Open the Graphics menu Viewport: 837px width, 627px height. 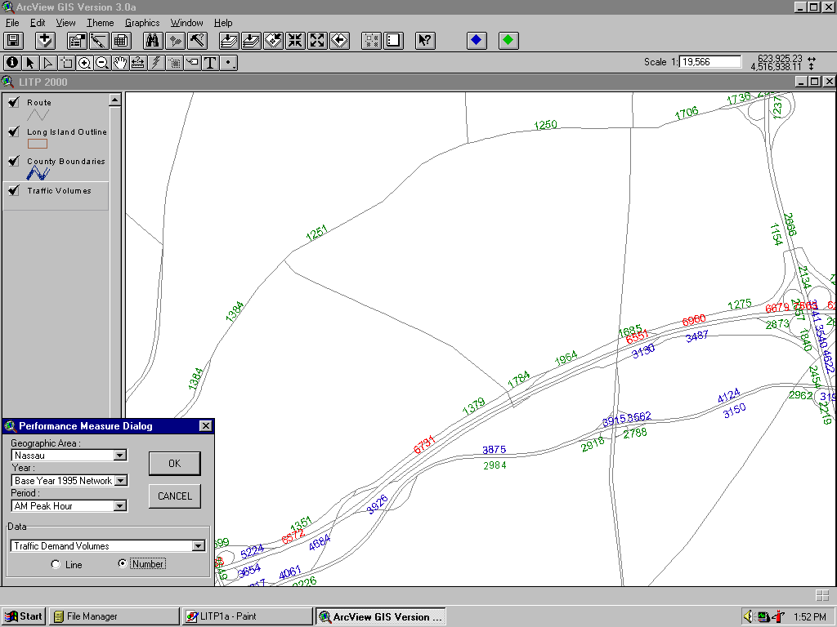pyautogui.click(x=142, y=23)
